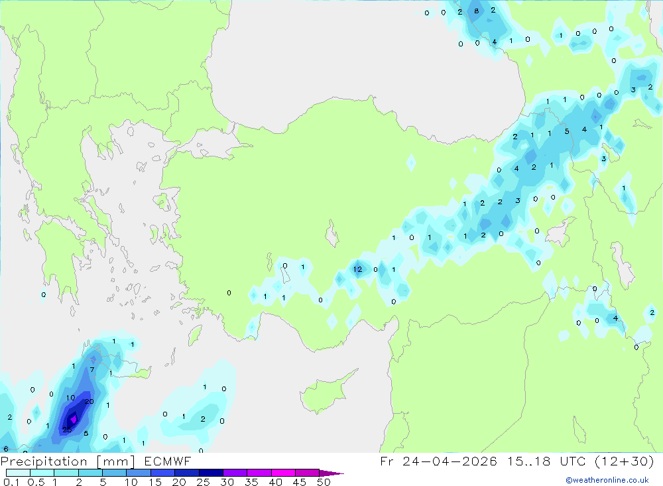Click the 'Fr 24-04-2026' date text
663x486 pixels.
point(438,461)
